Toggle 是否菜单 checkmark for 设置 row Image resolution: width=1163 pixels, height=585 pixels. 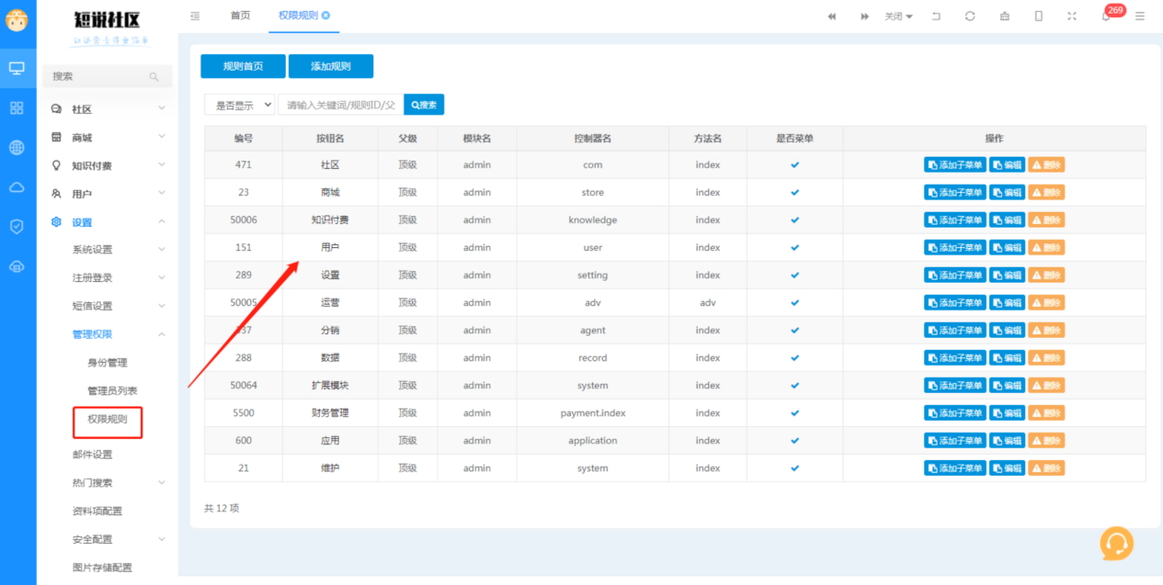pos(795,276)
